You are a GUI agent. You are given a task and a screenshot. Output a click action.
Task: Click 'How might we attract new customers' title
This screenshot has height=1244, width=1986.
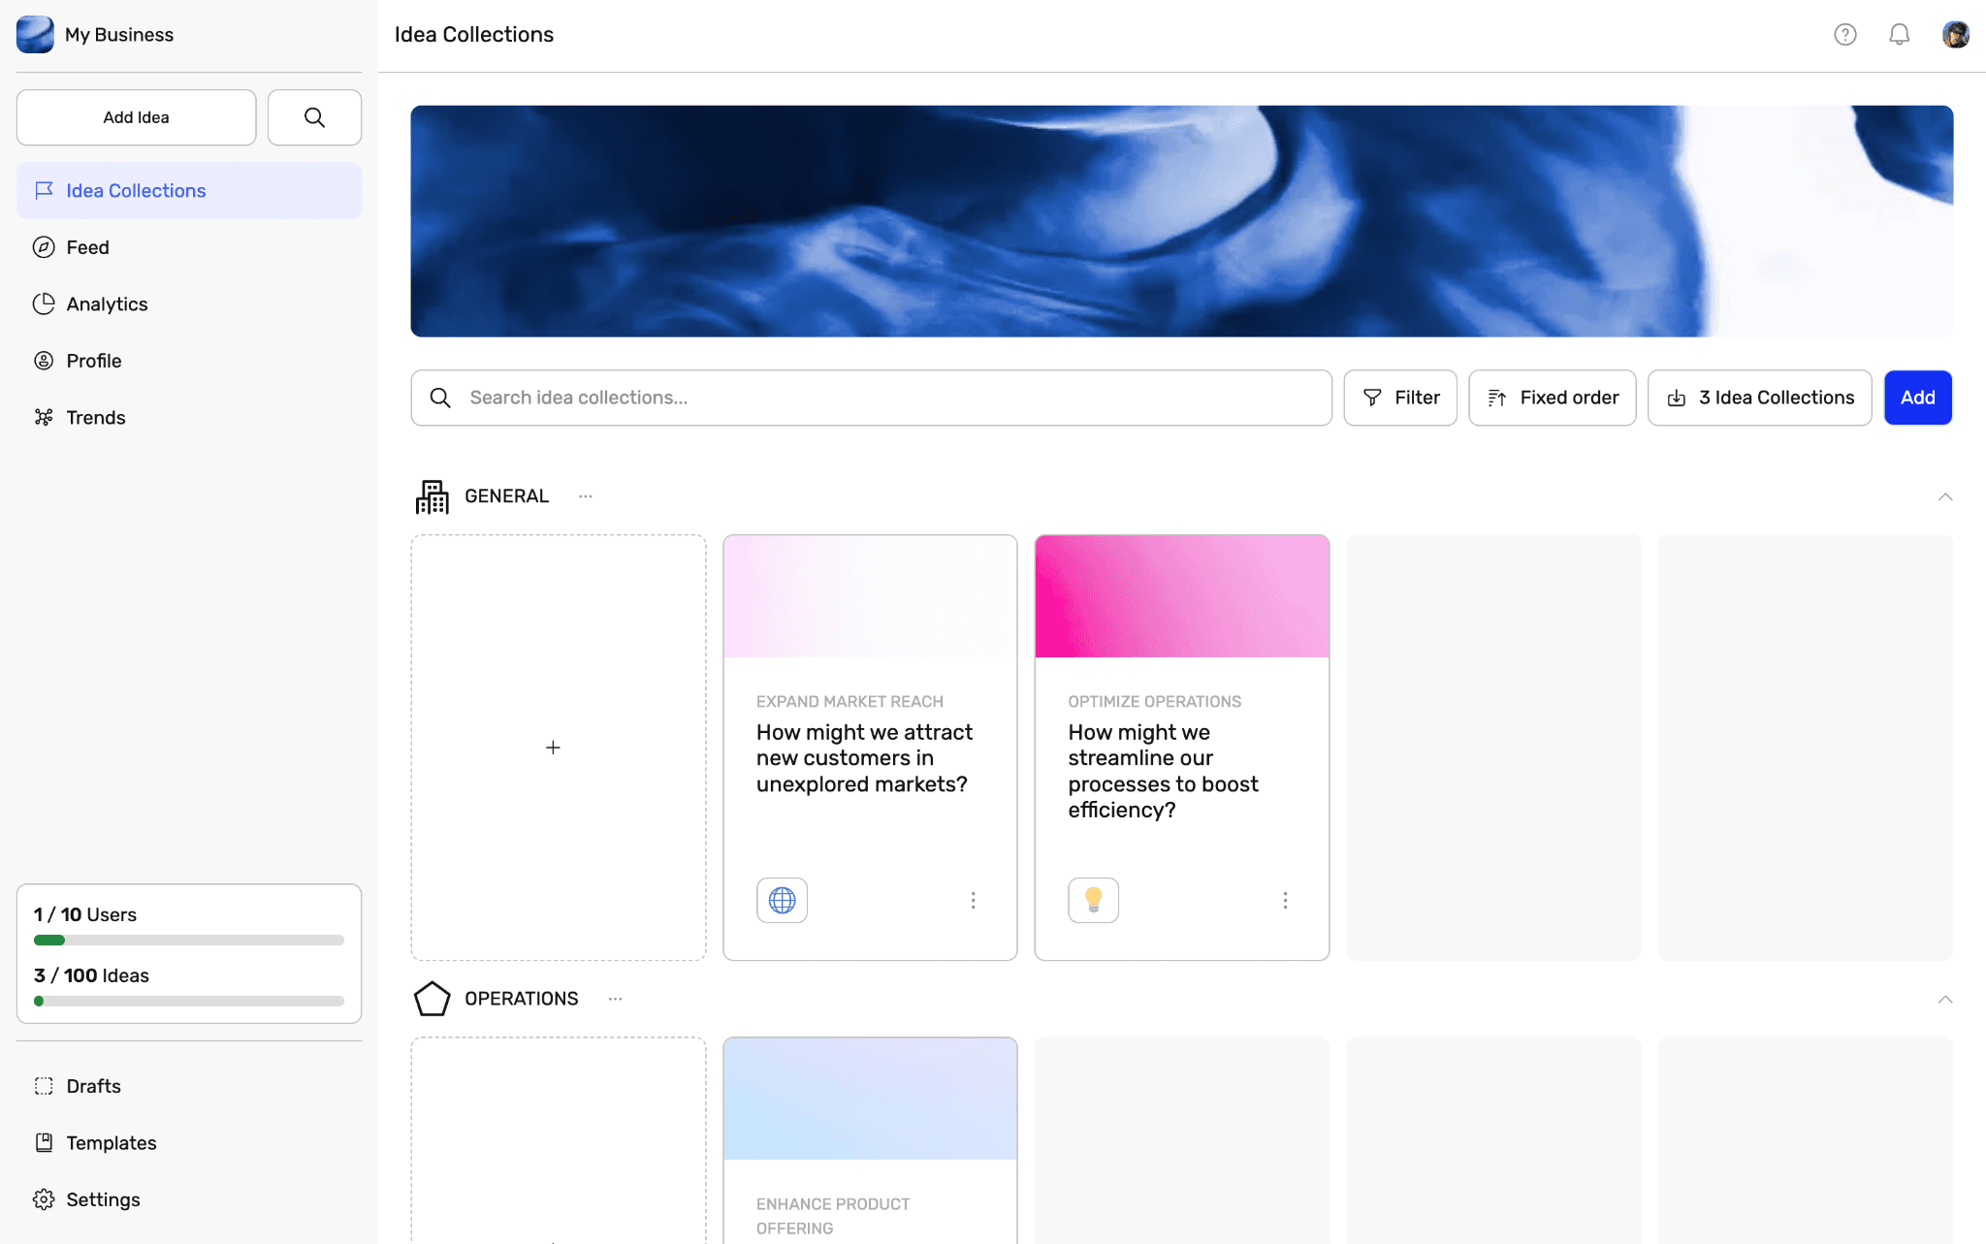tap(864, 758)
